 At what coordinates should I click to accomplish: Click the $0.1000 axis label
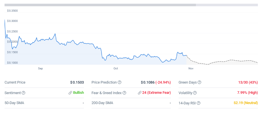[x=13, y=63]
